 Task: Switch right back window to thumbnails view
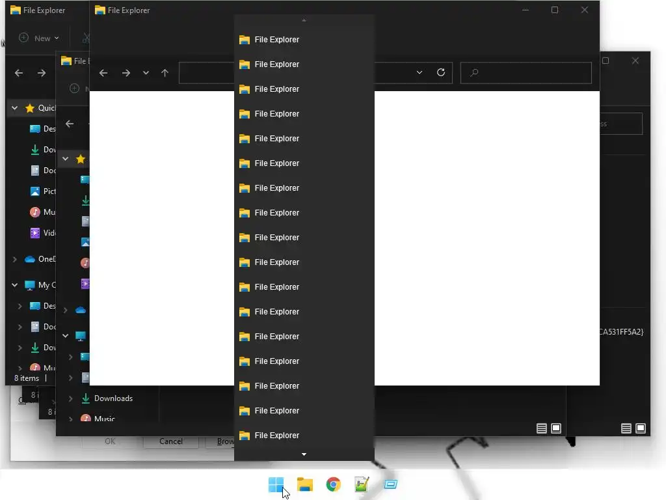coord(641,428)
